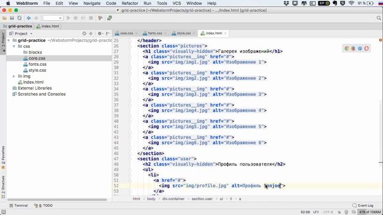This screenshot has width=383, height=215.
Task: Expand the img folder arrow
Action: coord(14,76)
